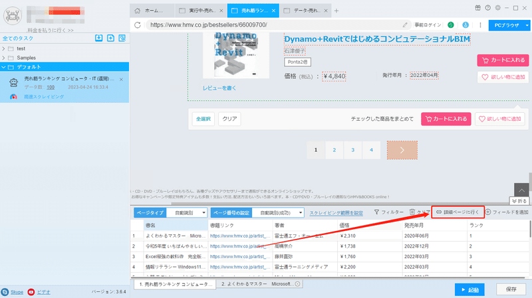This screenshot has height=298, width=532.
Task: Open settings via the gear icon
Action: (x=497, y=8)
